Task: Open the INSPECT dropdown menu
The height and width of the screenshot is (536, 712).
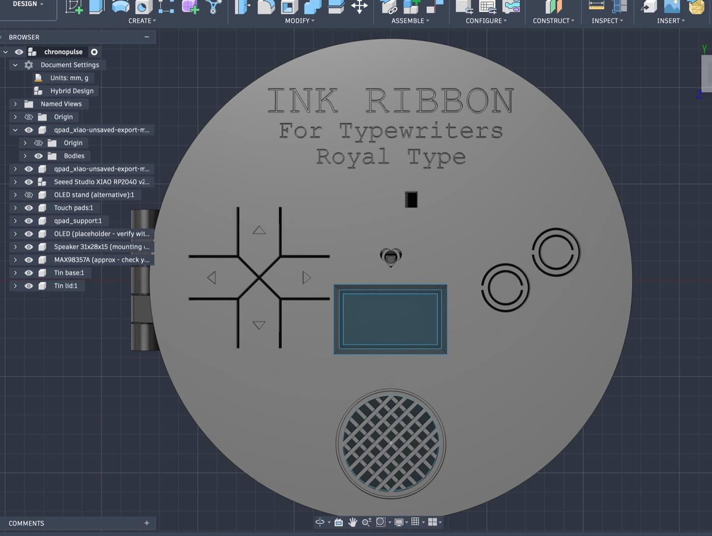Action: click(607, 21)
